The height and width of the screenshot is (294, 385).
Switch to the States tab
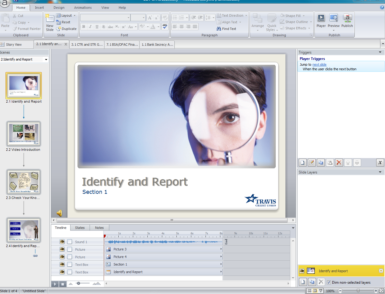[80, 227]
